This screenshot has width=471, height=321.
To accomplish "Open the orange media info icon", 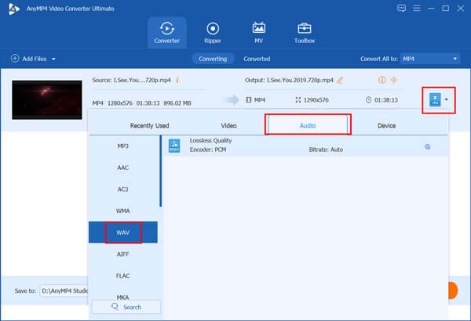I will pos(382,80).
